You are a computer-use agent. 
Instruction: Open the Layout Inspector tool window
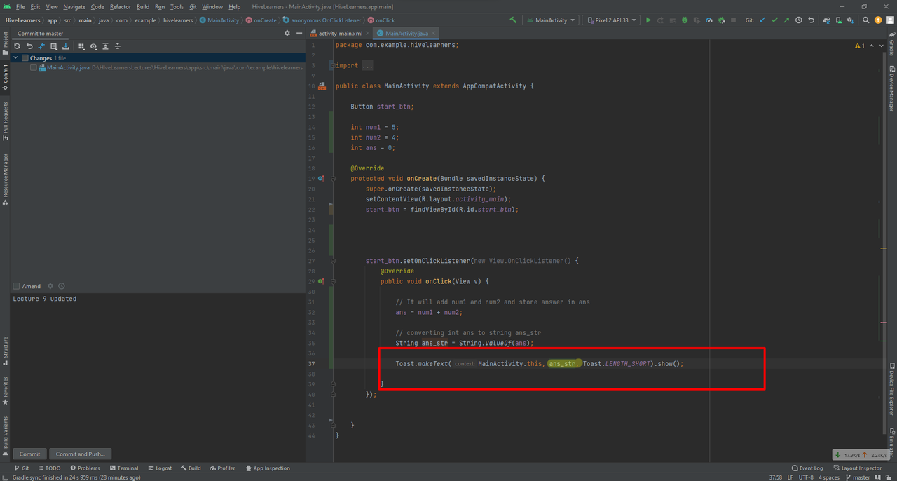click(x=858, y=468)
